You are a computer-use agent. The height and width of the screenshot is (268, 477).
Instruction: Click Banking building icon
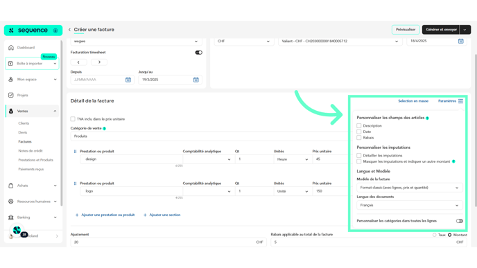(11, 217)
